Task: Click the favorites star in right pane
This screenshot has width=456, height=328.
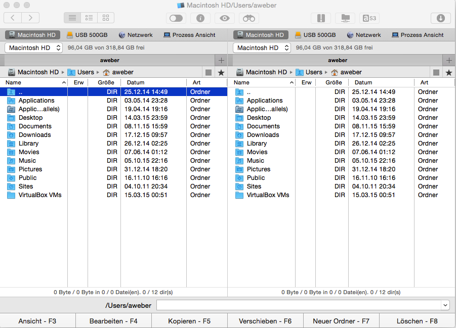Action: coord(448,72)
